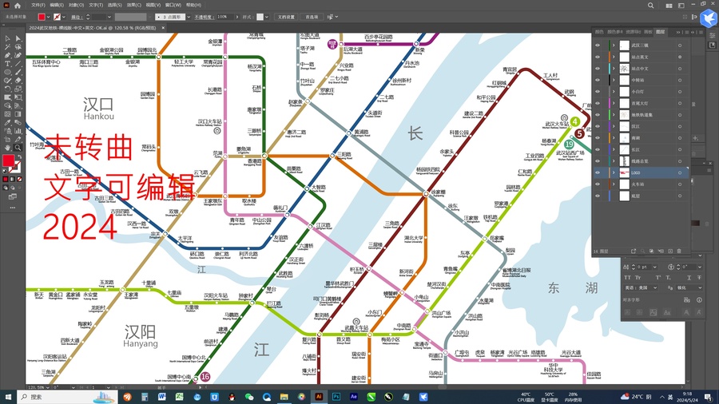
Task: Select the Artboard tool
Action: pyautogui.click(x=8, y=139)
